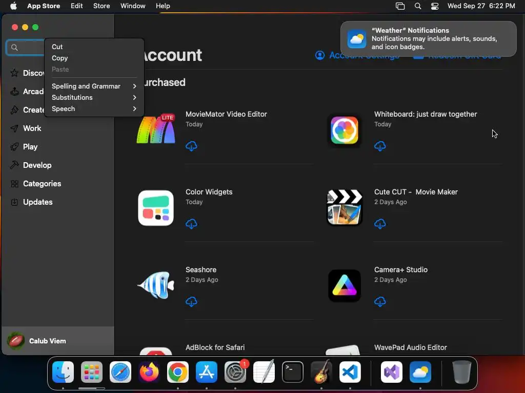Open the AdBlock for Safari entry
This screenshot has height=393, width=525.
tap(215, 347)
